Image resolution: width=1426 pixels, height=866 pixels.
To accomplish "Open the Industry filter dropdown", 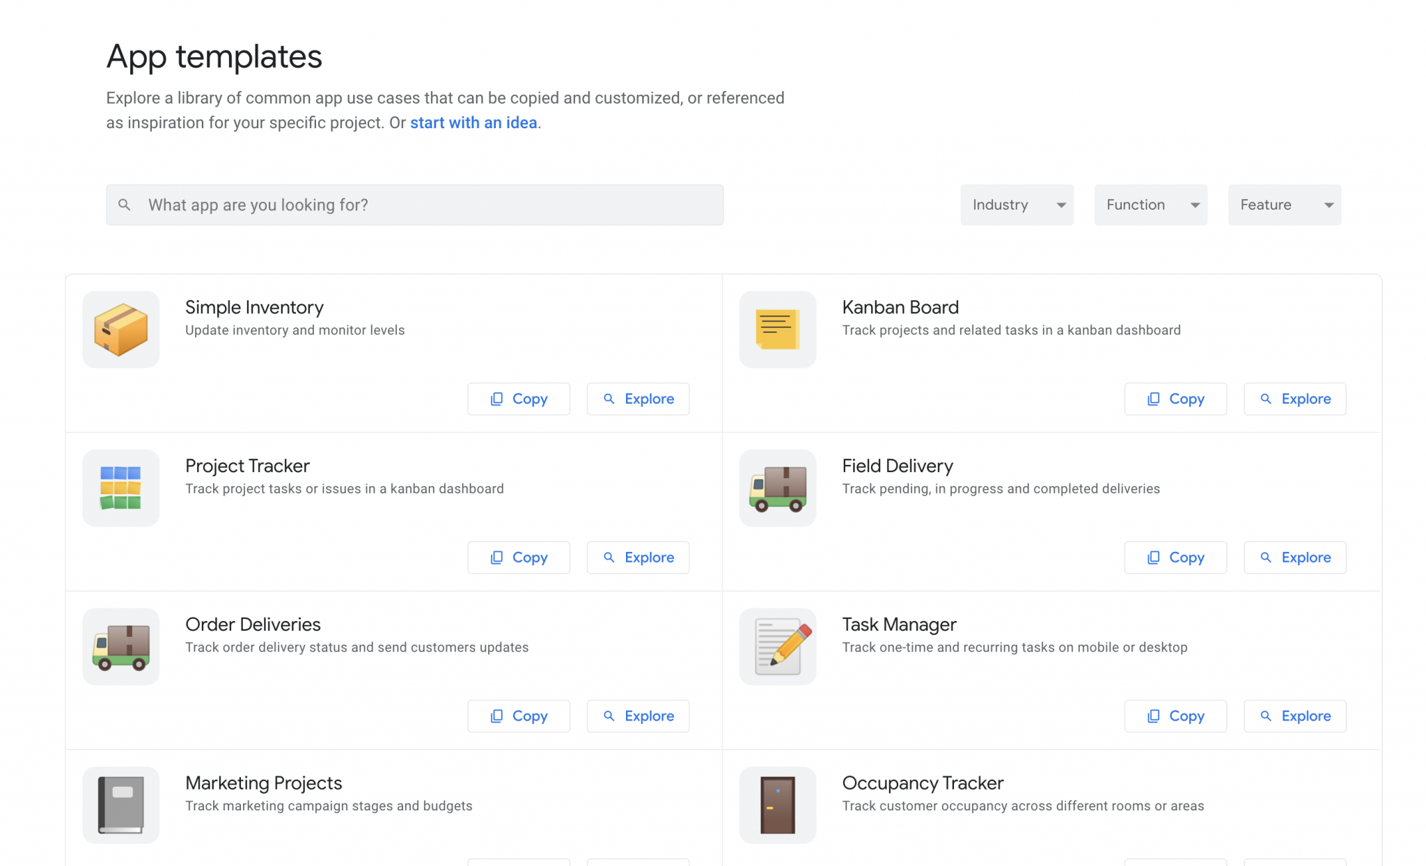I will tap(1017, 205).
